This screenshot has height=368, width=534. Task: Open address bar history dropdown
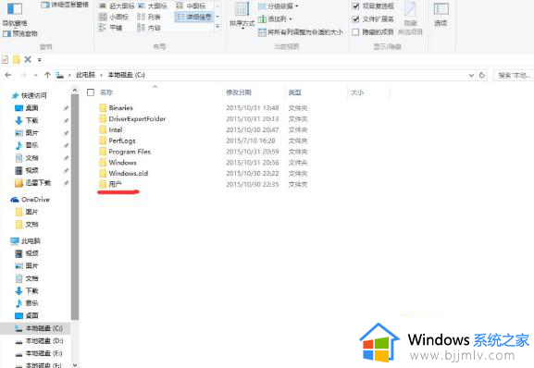471,75
